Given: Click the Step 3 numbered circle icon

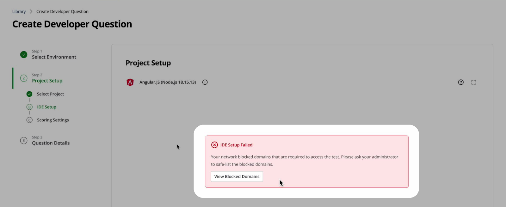Looking at the screenshot, I should click(x=24, y=140).
